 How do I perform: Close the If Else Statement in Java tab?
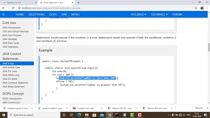coord(73,3)
